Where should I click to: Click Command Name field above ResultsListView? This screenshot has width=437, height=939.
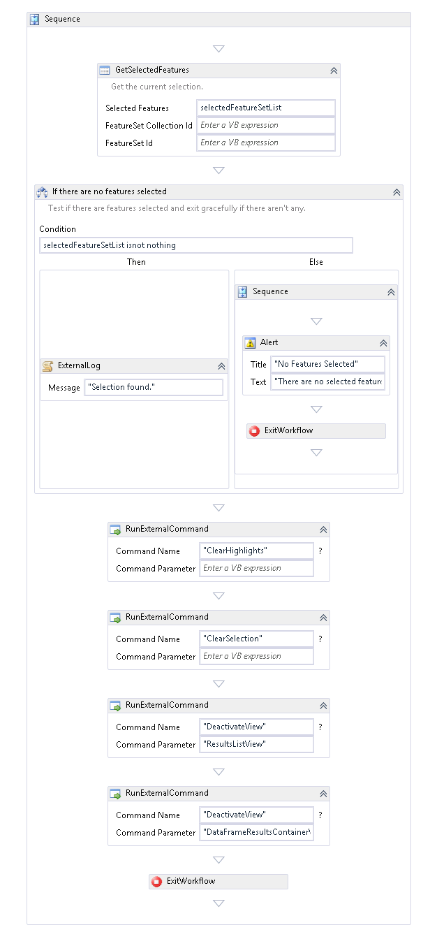(257, 727)
